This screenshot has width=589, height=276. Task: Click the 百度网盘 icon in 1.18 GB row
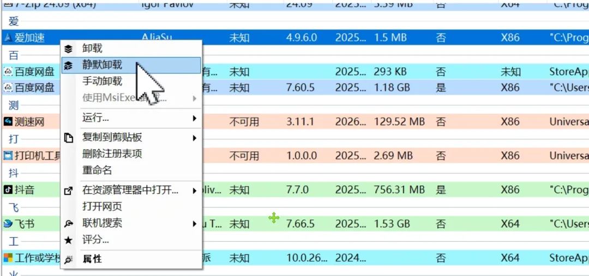point(8,88)
